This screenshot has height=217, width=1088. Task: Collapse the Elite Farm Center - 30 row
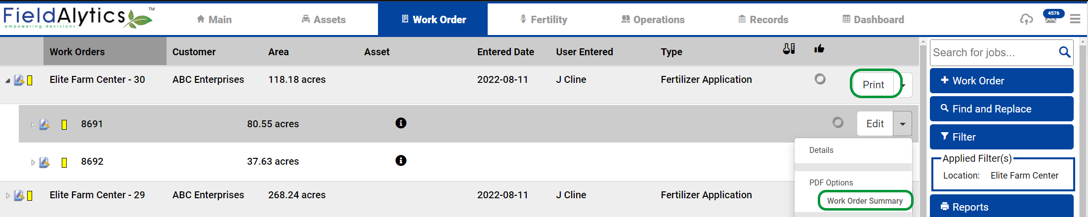click(x=7, y=80)
